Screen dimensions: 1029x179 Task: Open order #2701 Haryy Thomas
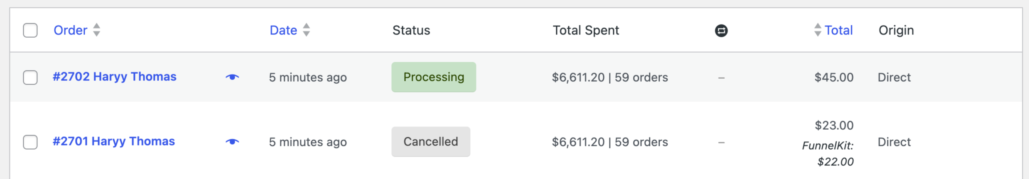[x=114, y=141]
